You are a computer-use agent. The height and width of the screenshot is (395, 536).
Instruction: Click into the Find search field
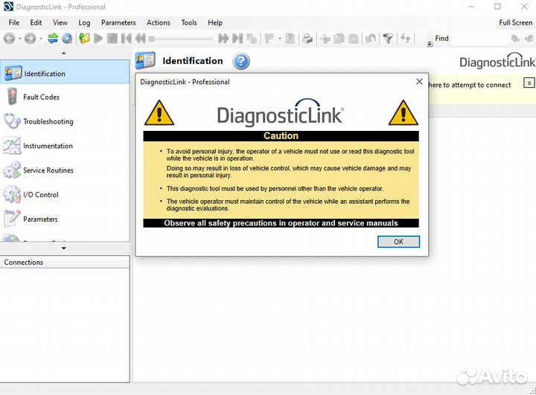pos(479,39)
